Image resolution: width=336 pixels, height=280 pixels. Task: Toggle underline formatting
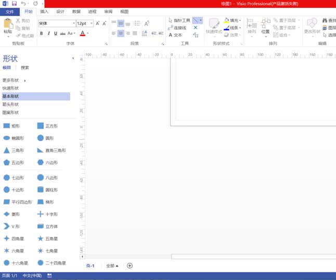tap(56, 33)
